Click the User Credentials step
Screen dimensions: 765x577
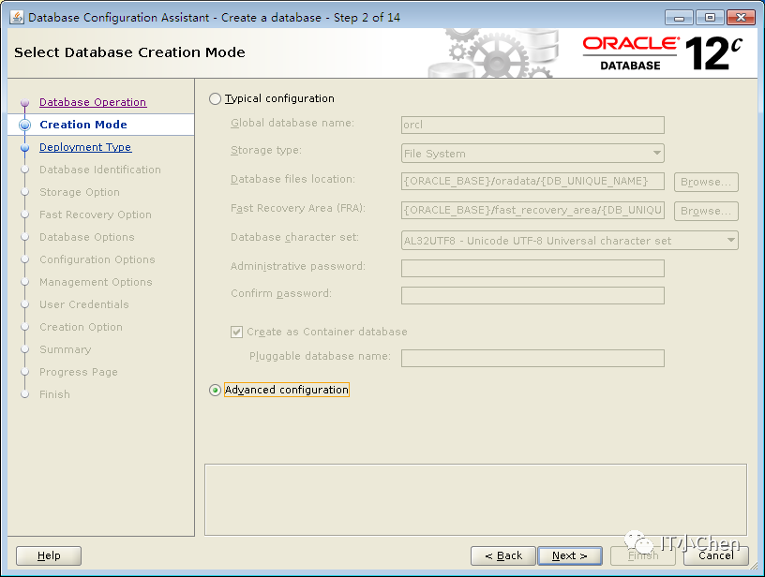click(x=84, y=304)
